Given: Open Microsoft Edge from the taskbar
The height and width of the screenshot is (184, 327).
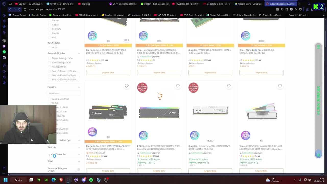Looking at the screenshot, I should (x=54, y=180).
